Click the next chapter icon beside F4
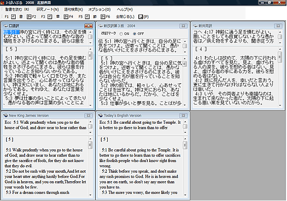This screenshot has width=287, height=201. [x=66, y=17]
